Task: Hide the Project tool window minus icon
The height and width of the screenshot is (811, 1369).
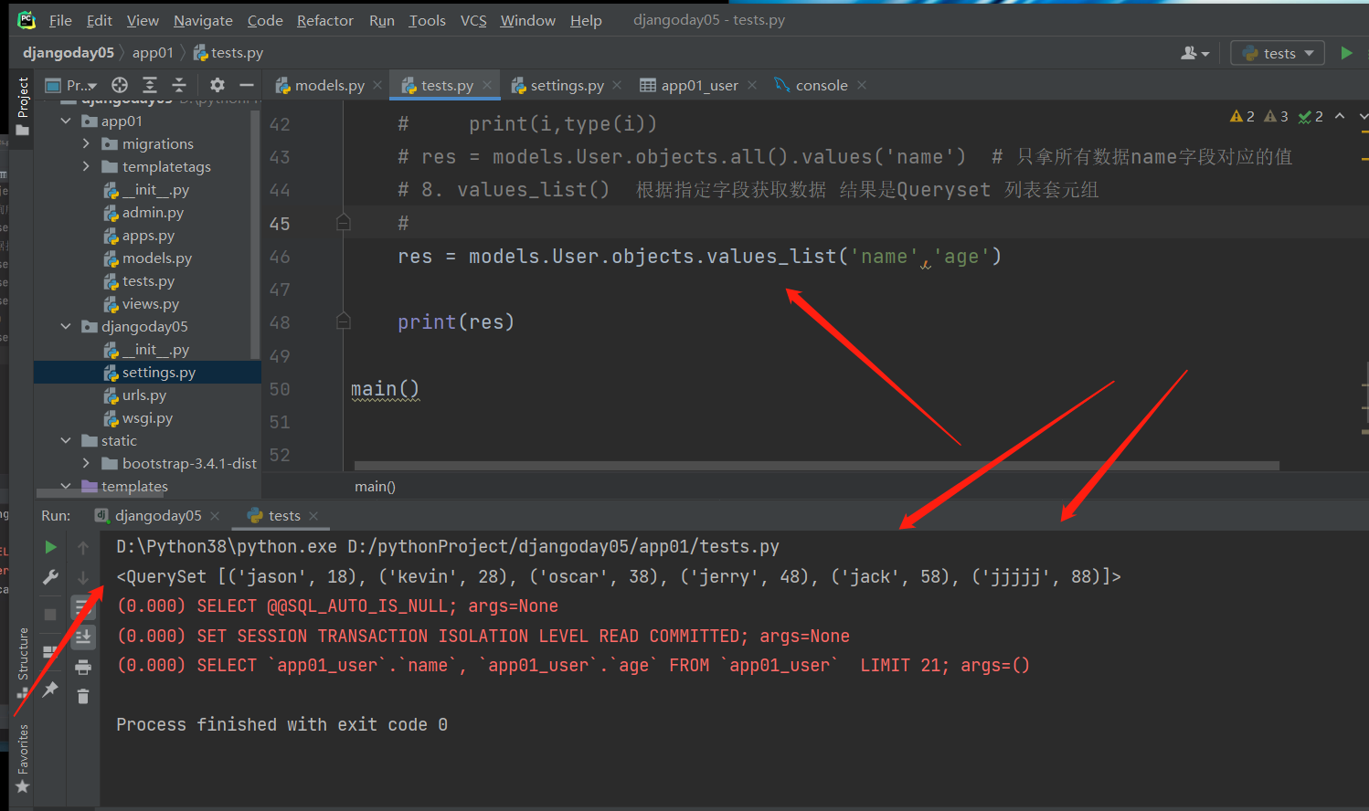Action: tap(246, 85)
